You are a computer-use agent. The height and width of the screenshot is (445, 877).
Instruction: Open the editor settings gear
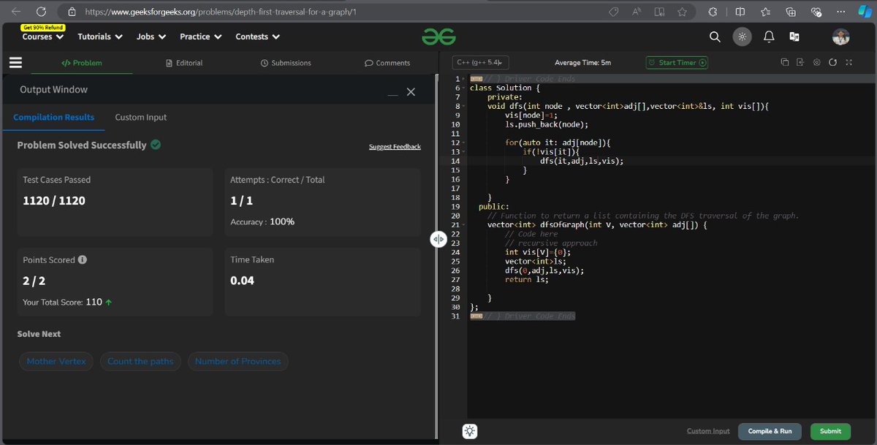tap(816, 63)
